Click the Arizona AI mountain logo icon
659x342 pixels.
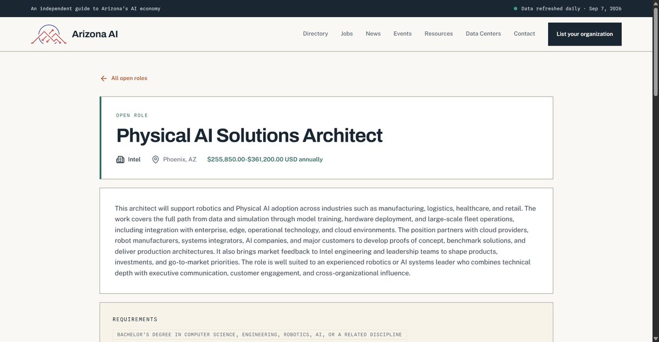click(x=48, y=34)
